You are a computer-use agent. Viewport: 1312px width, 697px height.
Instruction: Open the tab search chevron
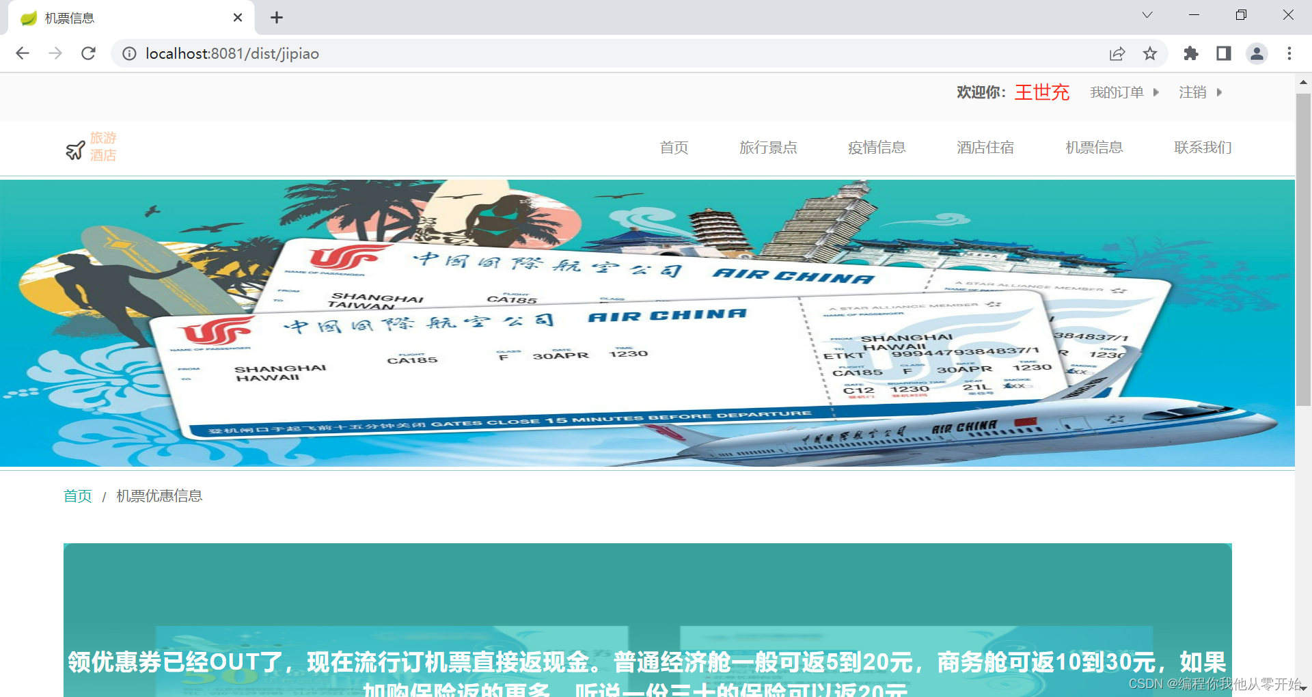pos(1147,15)
